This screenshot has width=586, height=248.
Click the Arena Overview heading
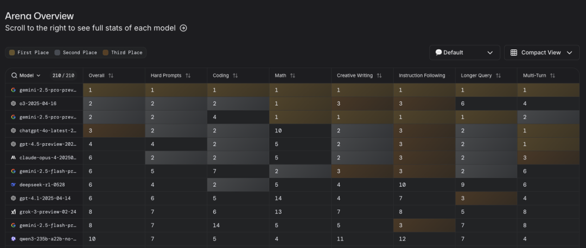(x=39, y=16)
